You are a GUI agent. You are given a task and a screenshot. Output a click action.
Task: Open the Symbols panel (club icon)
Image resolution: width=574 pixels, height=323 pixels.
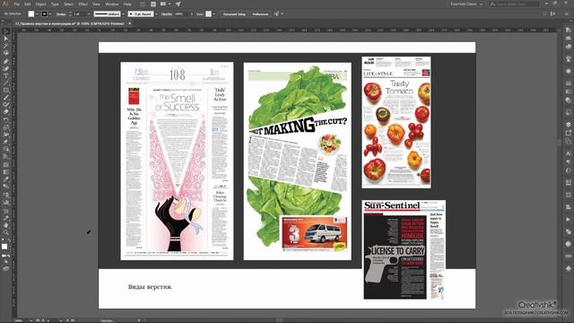[568, 269]
